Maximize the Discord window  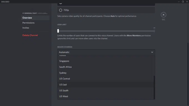click(183, 2)
